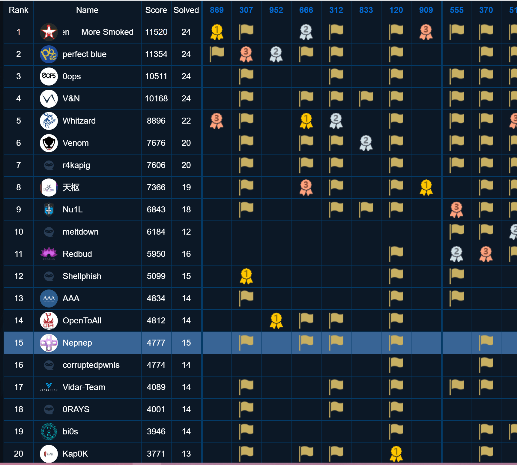Click the perfect blue team avatar
The width and height of the screenshot is (517, 465).
(49, 54)
